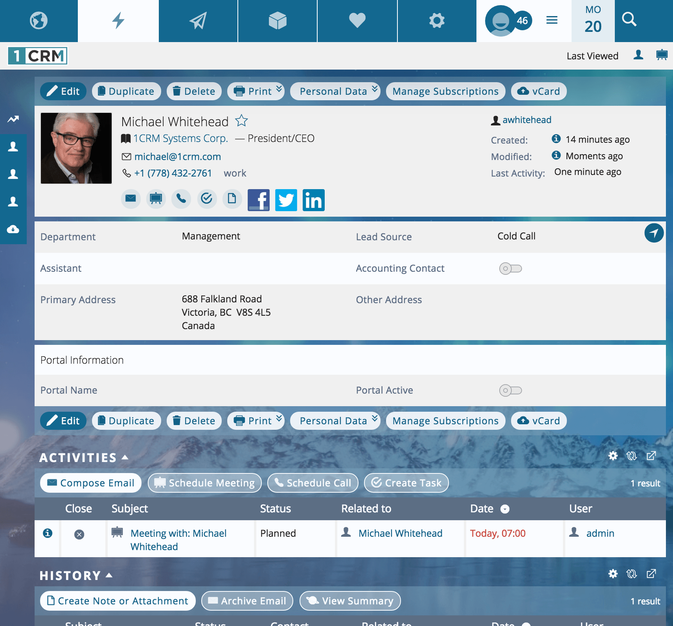Click the bottom Duplicate button
This screenshot has height=626, width=673.
click(x=126, y=421)
